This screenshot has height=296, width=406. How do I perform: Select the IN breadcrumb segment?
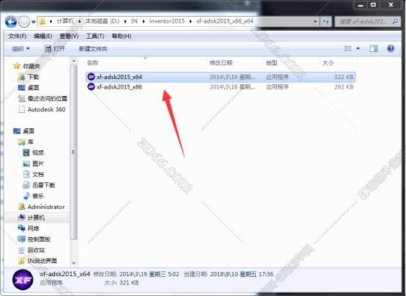point(134,21)
